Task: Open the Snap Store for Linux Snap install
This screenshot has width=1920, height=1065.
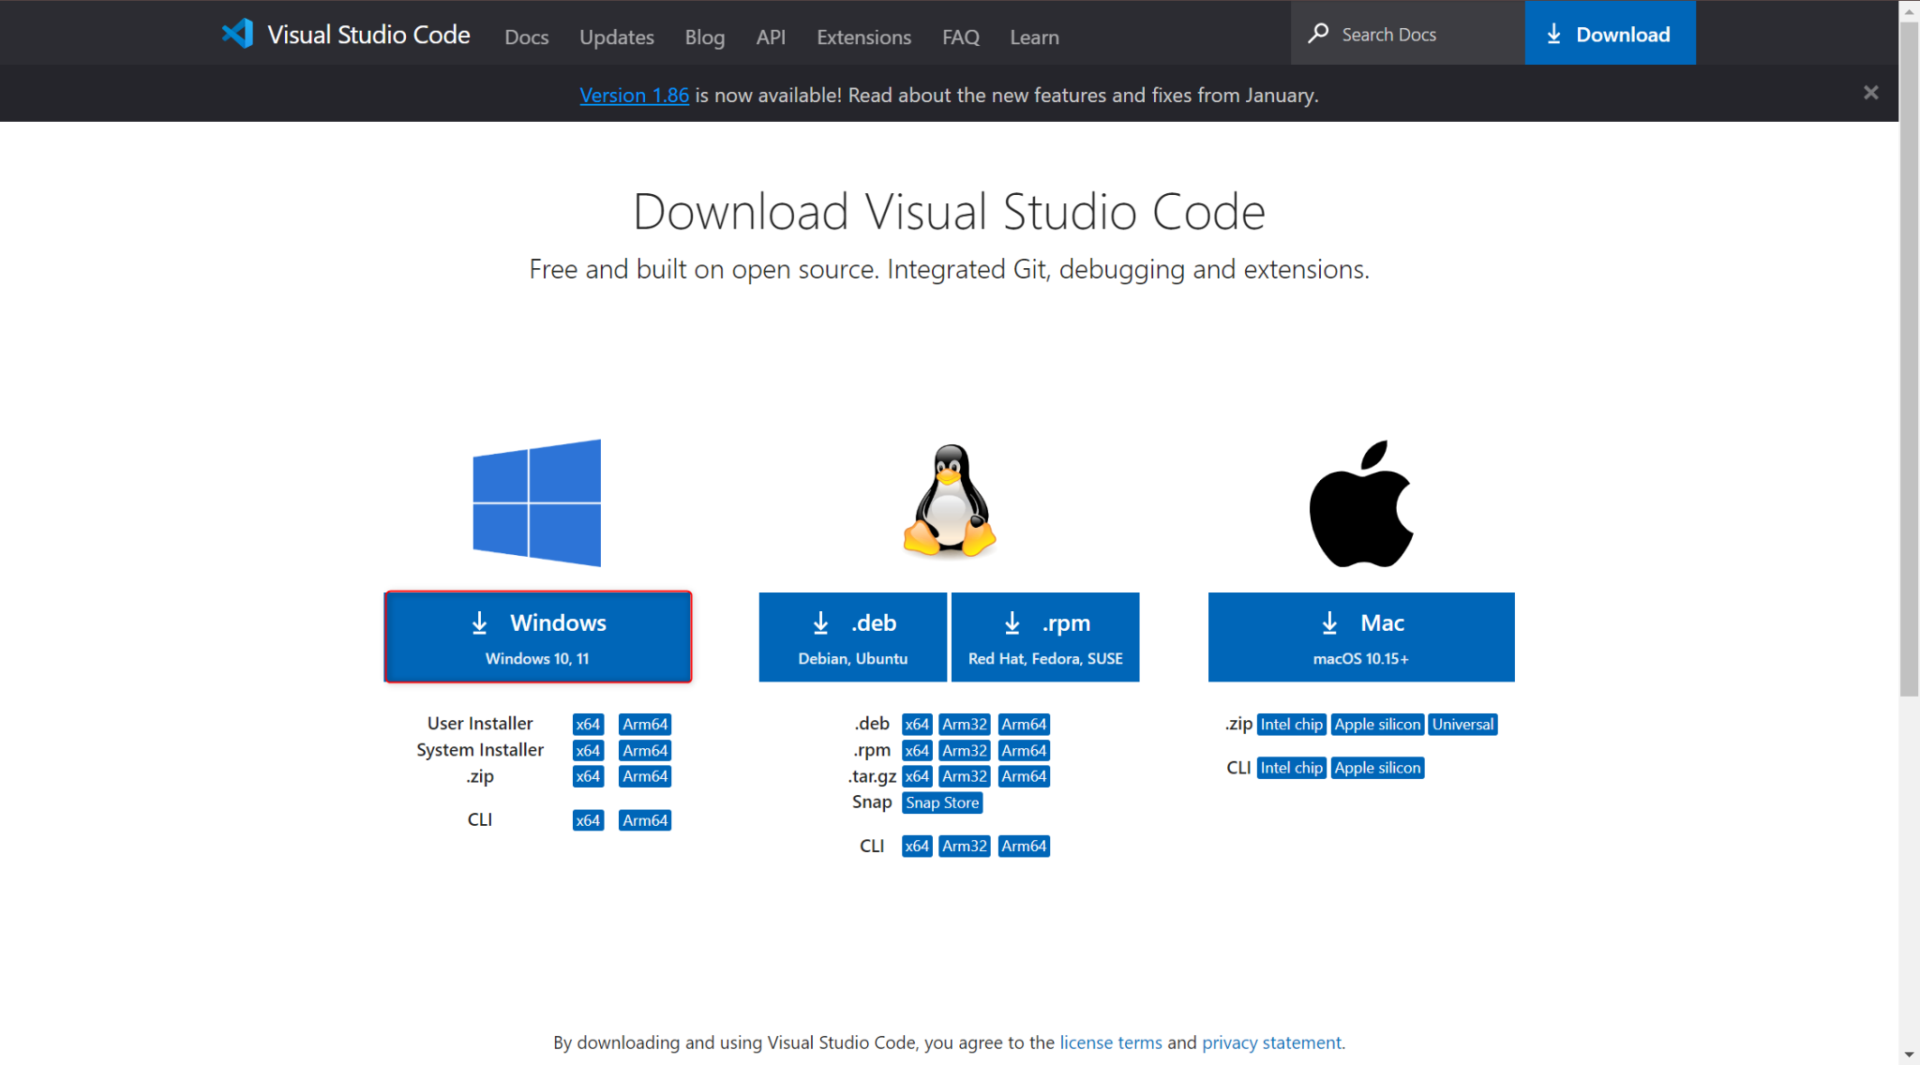Action: point(941,802)
